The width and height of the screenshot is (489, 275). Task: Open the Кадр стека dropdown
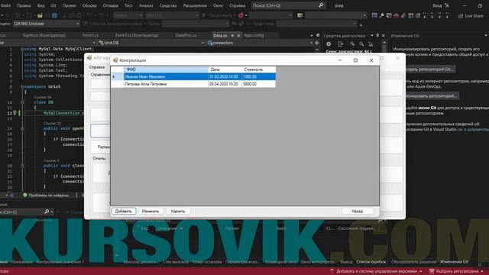coord(316,24)
